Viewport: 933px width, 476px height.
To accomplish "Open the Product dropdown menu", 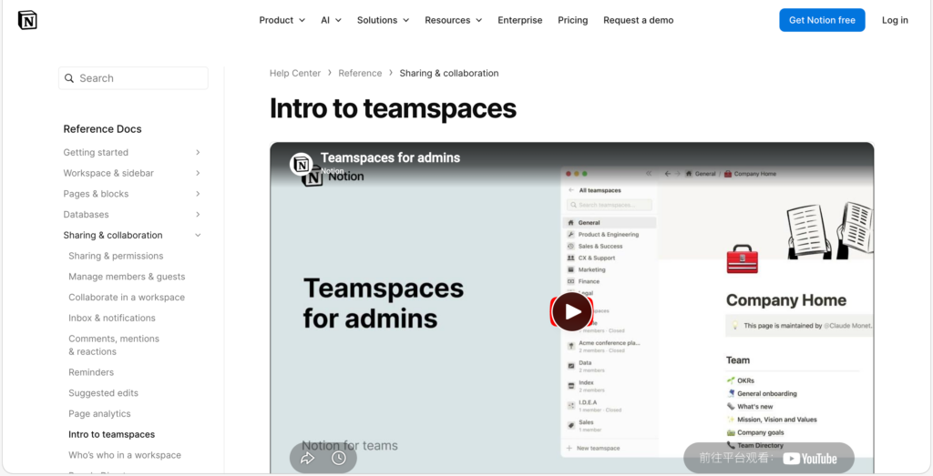I will pos(282,20).
